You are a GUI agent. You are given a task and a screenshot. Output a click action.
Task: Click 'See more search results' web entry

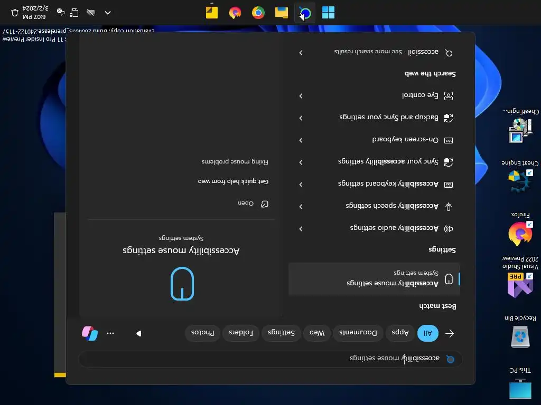[x=374, y=53]
